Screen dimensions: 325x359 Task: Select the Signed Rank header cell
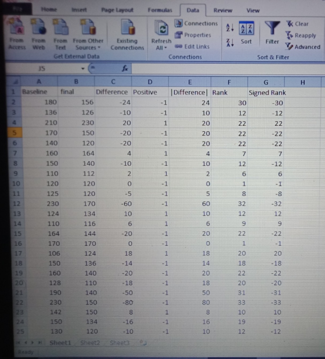266,93
